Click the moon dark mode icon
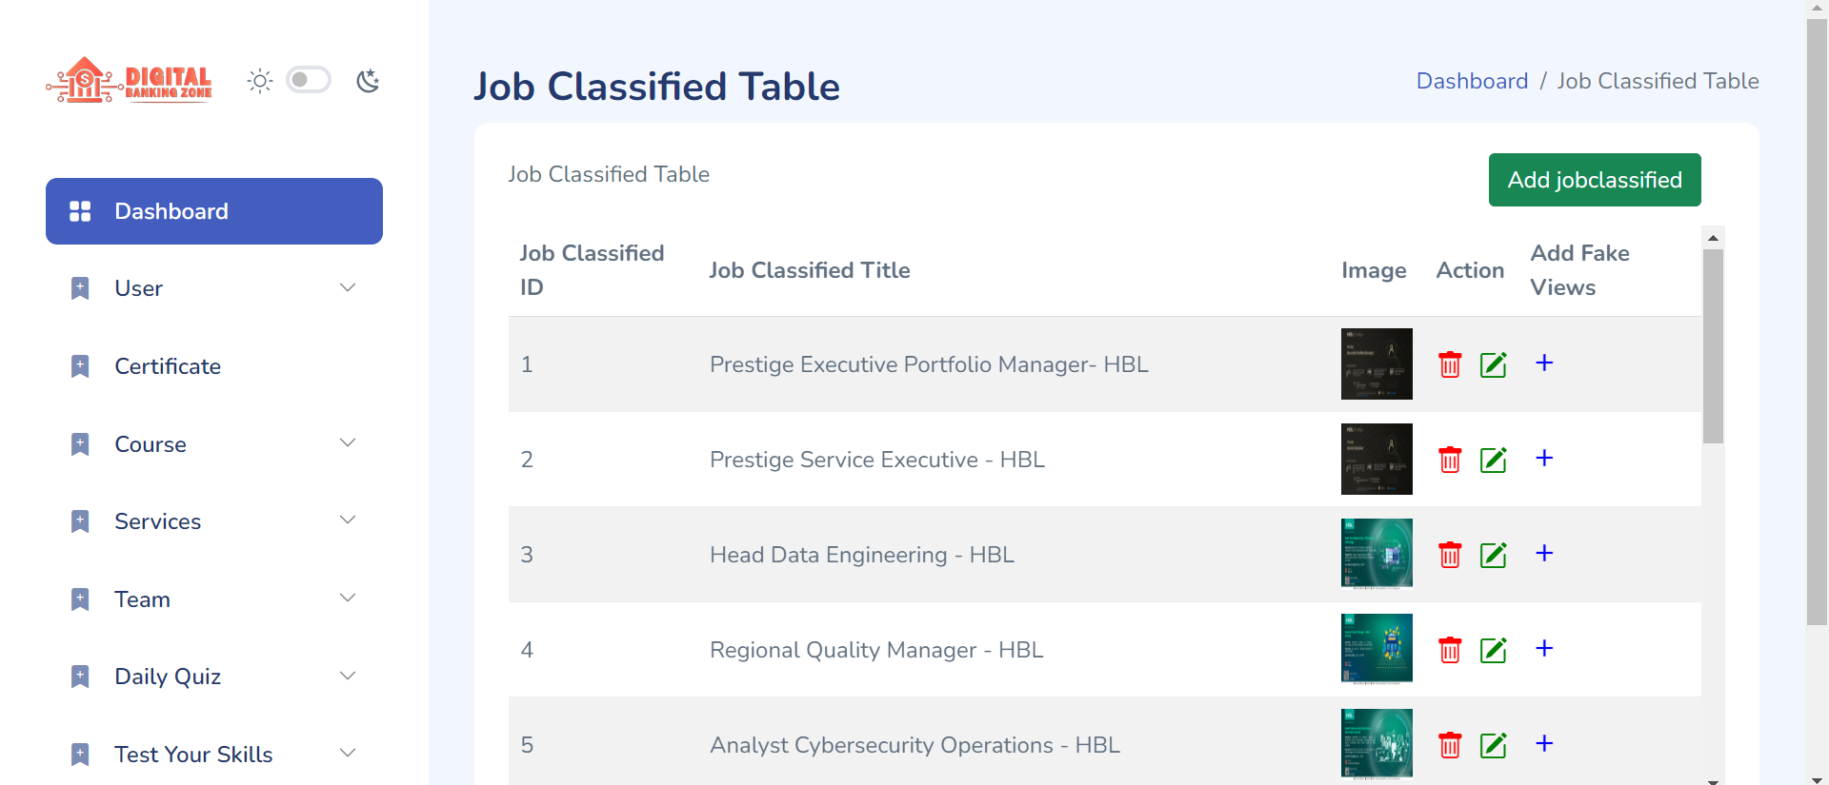1829x785 pixels. click(x=368, y=81)
